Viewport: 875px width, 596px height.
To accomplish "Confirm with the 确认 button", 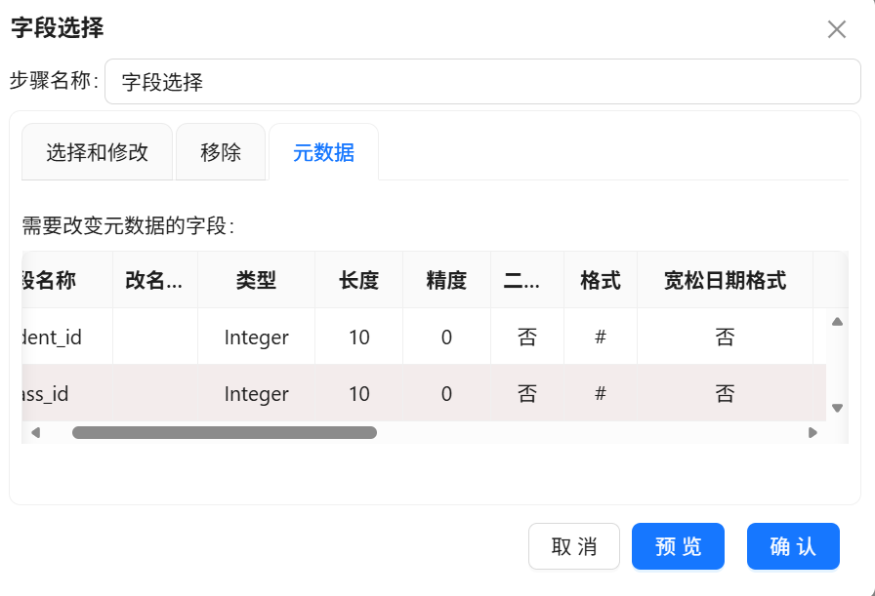I will [793, 546].
